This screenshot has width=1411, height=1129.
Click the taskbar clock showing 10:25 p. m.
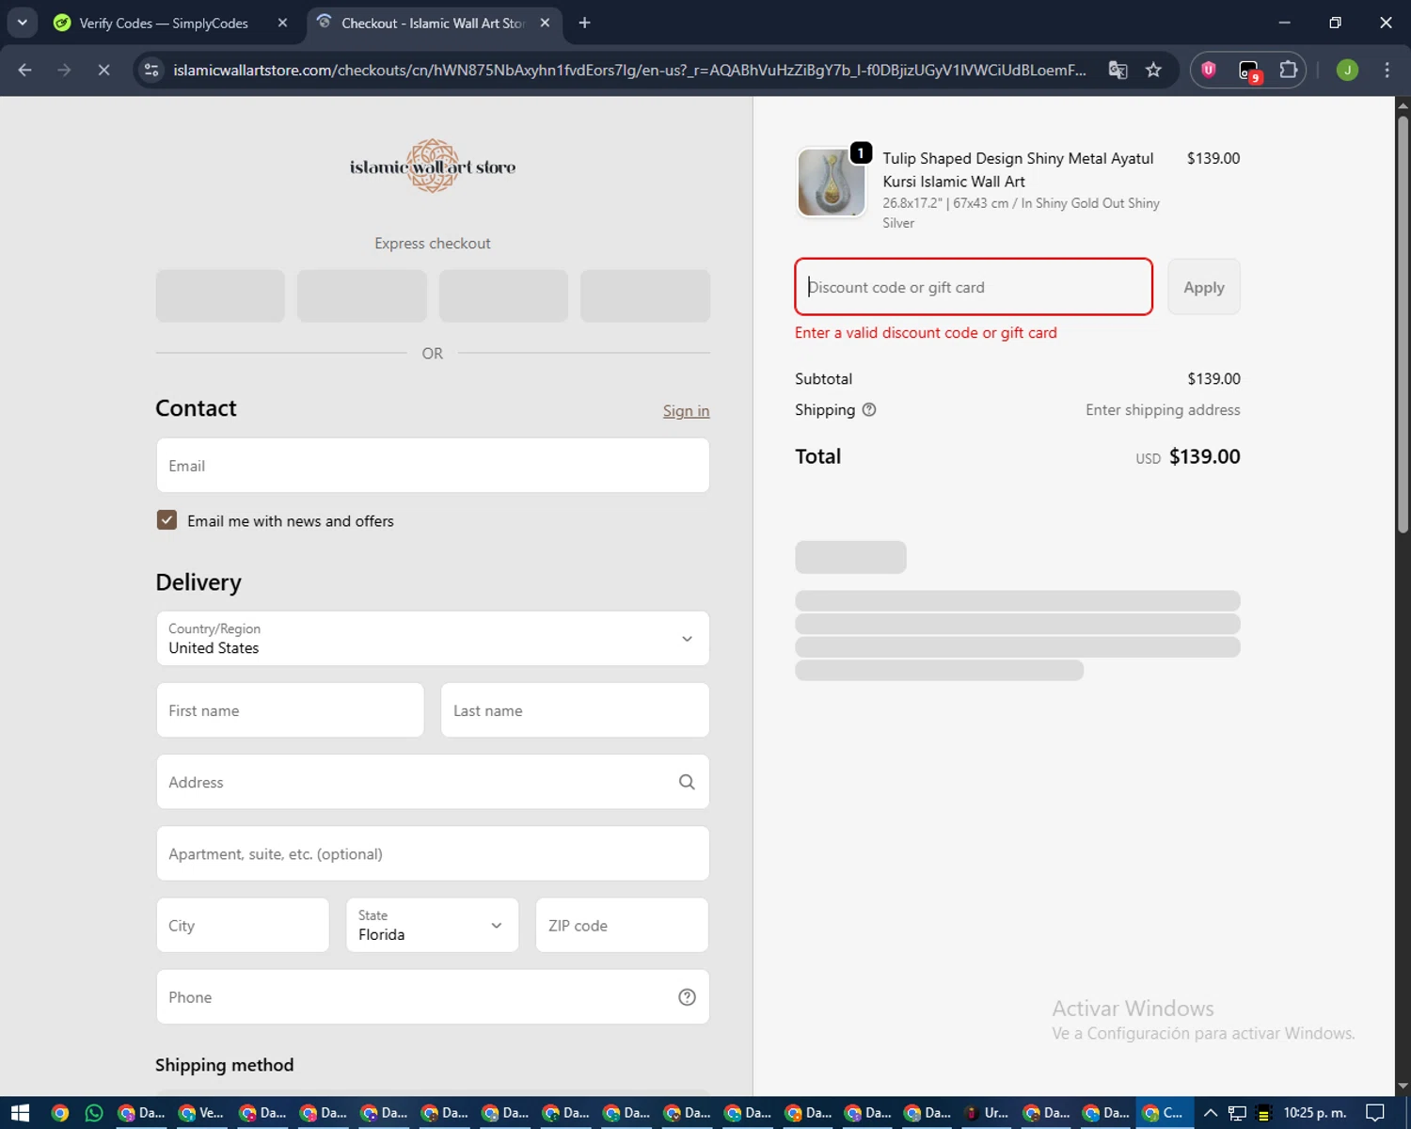1315,1113
